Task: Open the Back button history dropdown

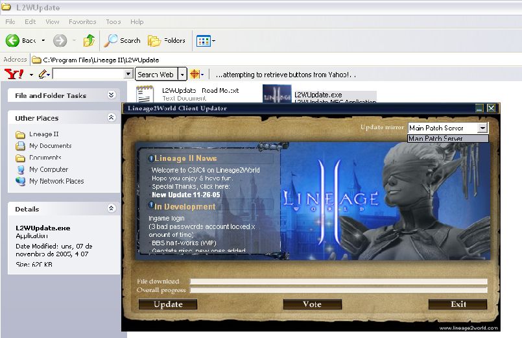Action: click(x=43, y=41)
